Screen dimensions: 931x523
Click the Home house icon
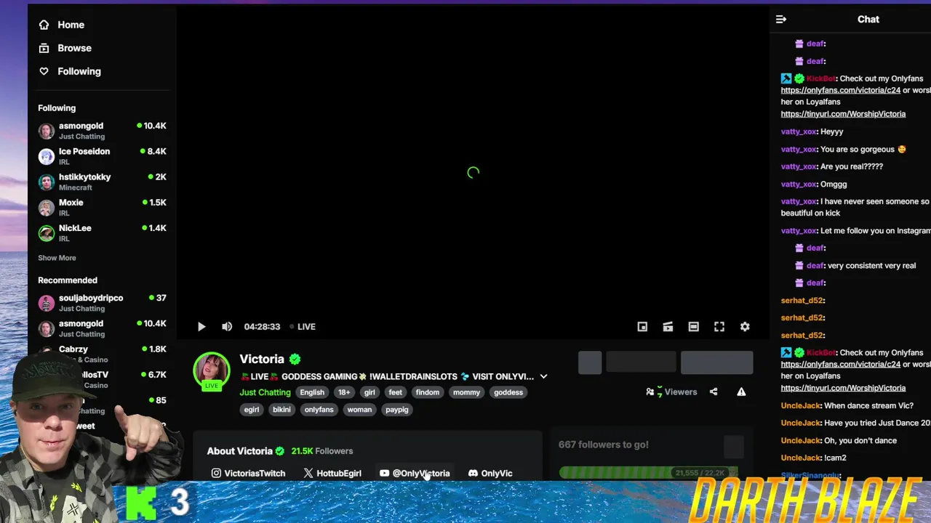point(44,25)
